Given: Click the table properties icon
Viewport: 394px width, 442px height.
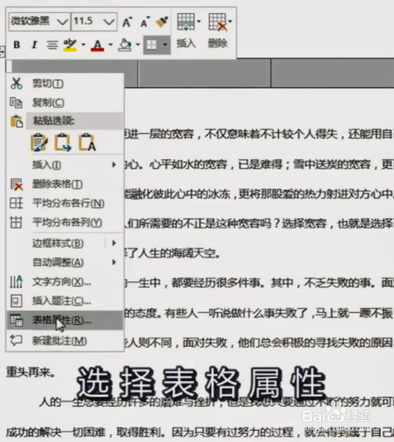Looking at the screenshot, I should click(x=16, y=320).
